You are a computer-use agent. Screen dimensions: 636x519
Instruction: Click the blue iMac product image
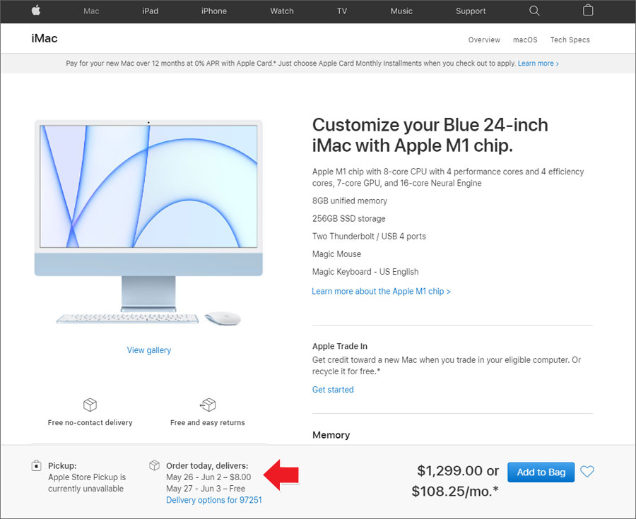148,222
